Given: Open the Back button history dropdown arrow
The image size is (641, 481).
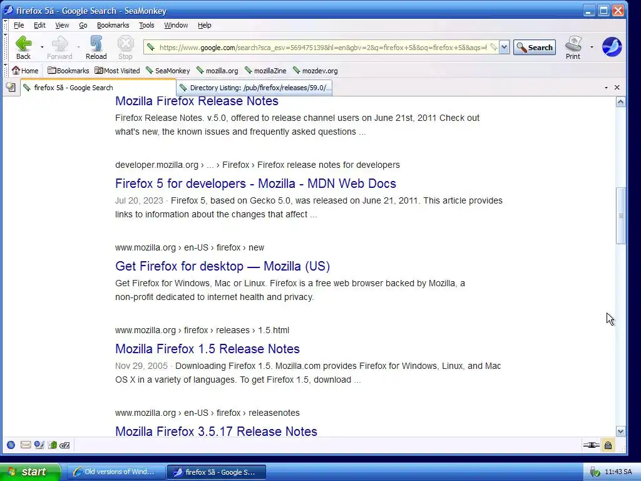Looking at the screenshot, I should point(42,47).
